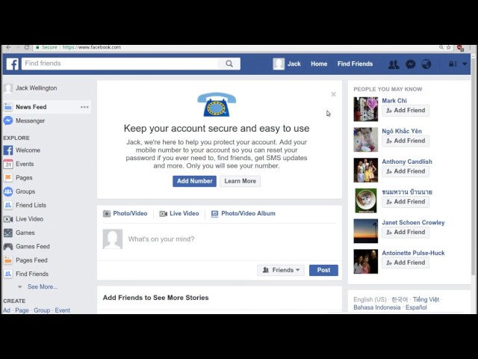
Task: Open the Messenger chat icon in top bar
Action: (x=410, y=64)
